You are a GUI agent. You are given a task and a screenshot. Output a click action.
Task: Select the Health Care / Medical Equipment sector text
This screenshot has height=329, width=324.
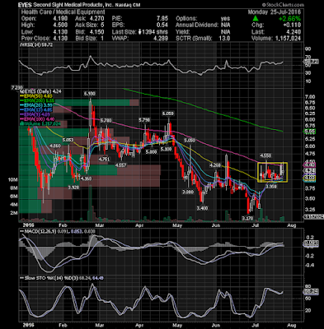coord(63,12)
